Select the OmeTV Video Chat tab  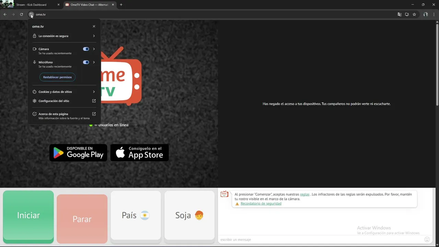[x=90, y=5]
